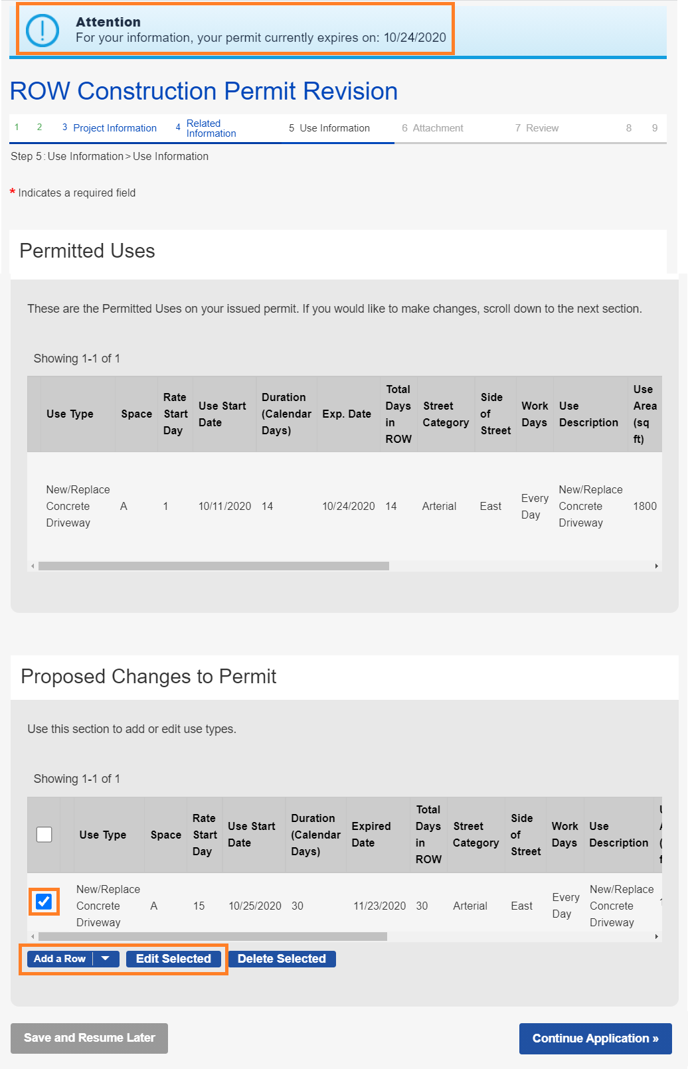This screenshot has height=1069, width=688.
Task: Click the Attention info icon
Action: pos(42,31)
